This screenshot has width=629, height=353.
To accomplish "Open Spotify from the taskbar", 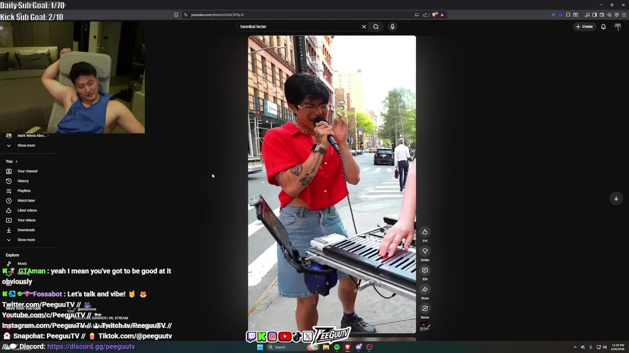I will click(x=337, y=347).
